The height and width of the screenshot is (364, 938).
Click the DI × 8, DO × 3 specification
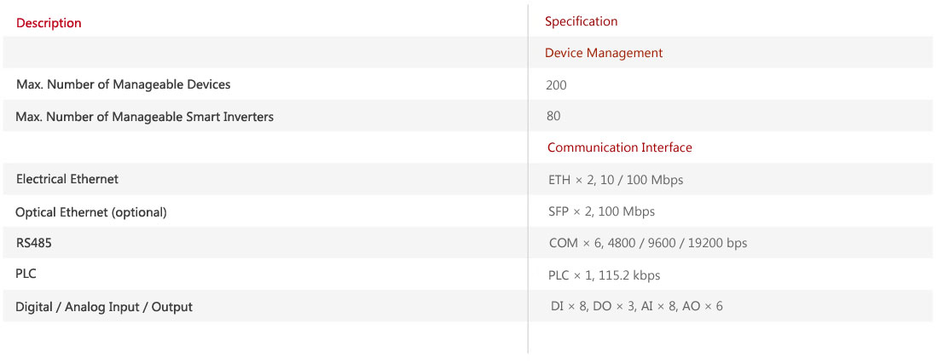(636, 306)
